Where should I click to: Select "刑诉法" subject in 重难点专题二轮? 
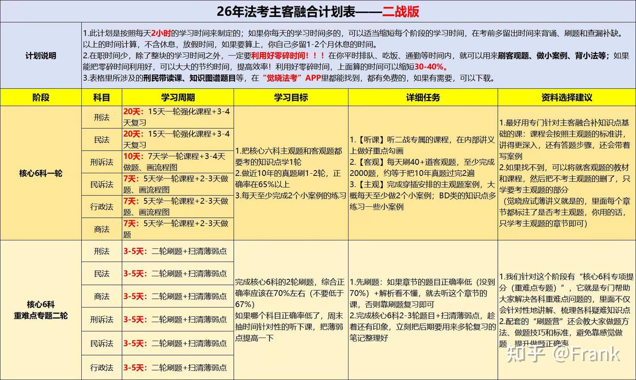click(102, 319)
